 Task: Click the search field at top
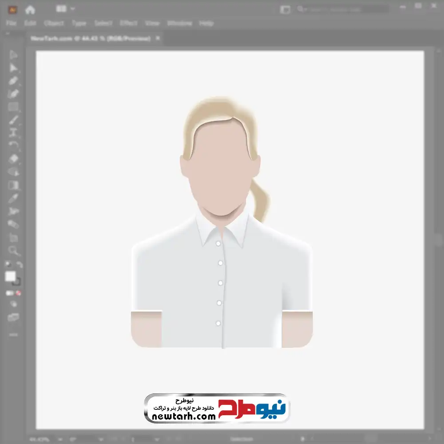[343, 9]
